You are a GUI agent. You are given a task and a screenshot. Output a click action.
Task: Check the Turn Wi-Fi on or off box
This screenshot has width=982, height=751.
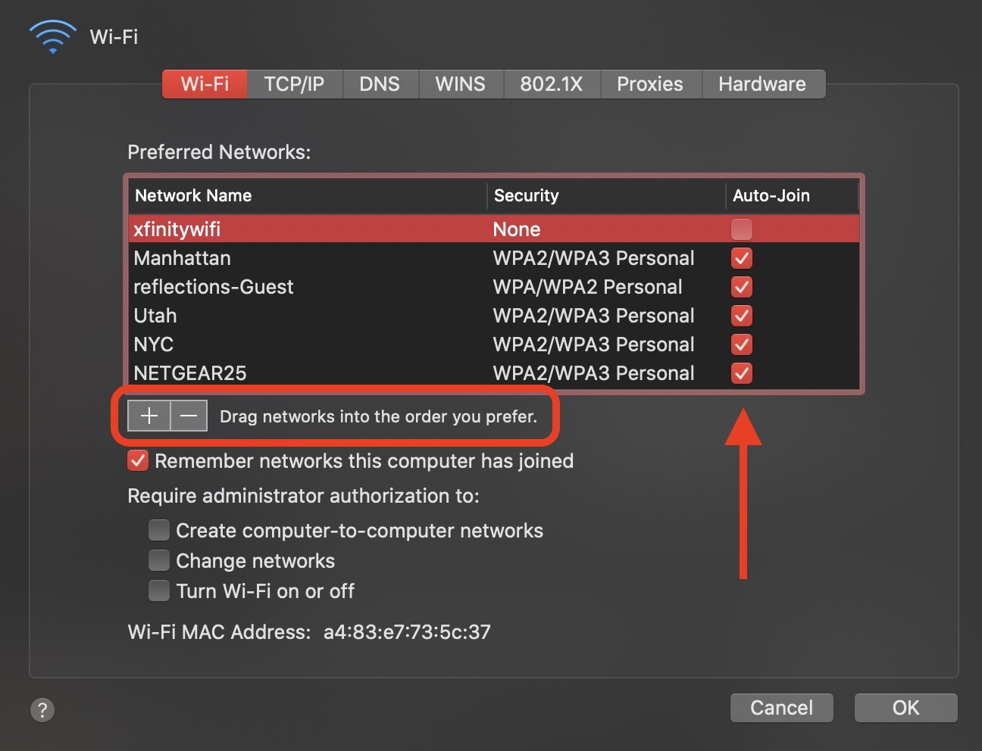click(x=159, y=591)
